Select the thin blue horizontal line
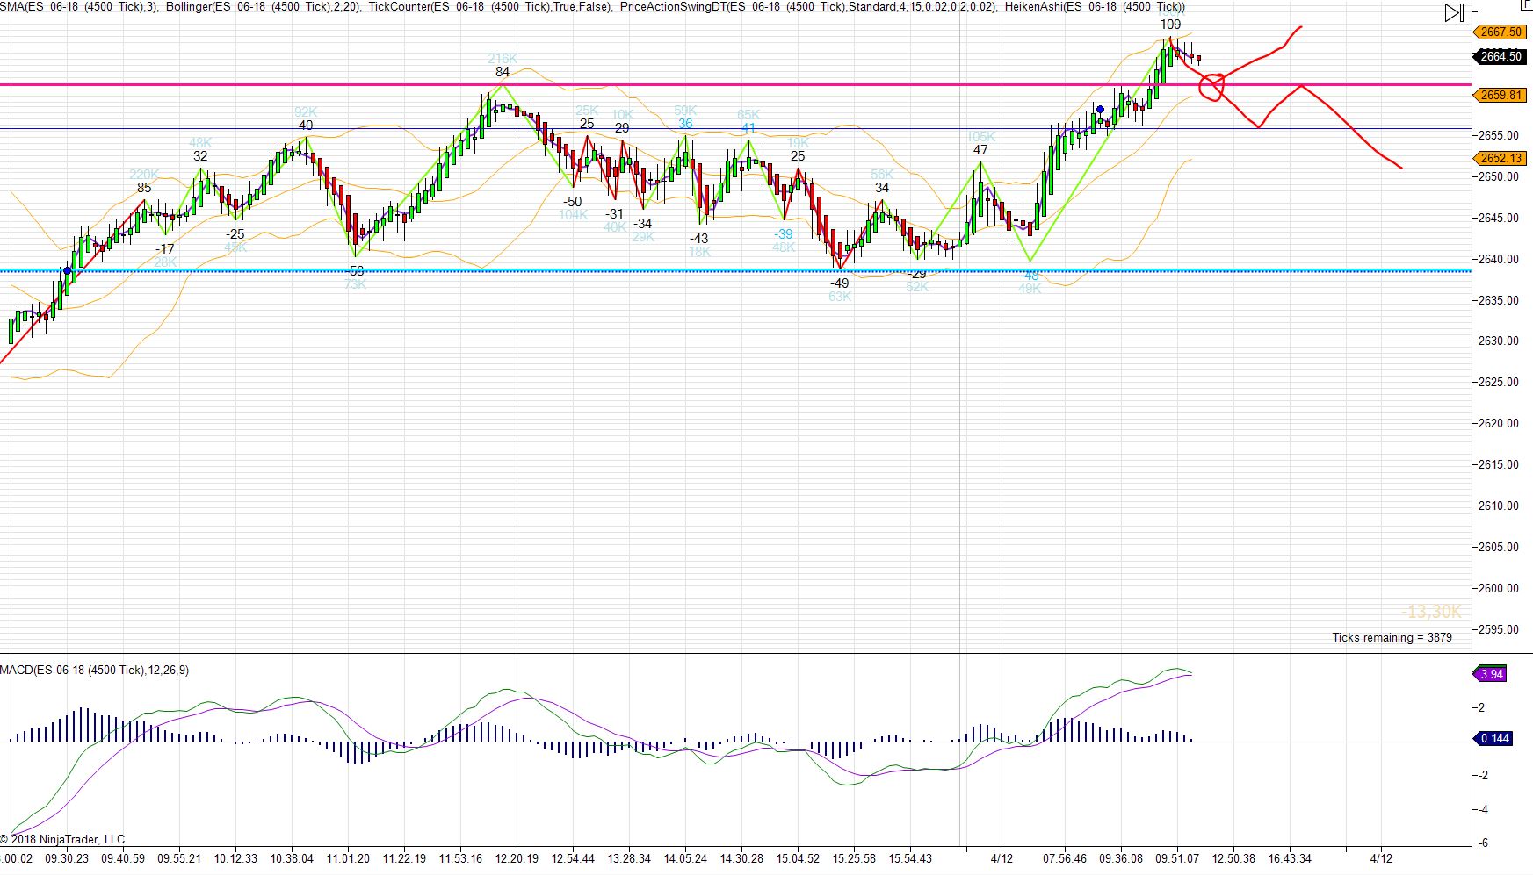Image resolution: width=1533 pixels, height=875 pixels. [735, 129]
